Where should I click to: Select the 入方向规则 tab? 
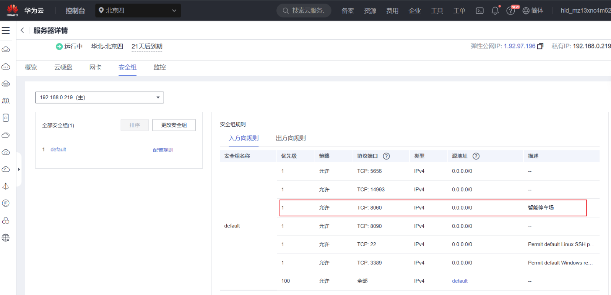coord(244,138)
